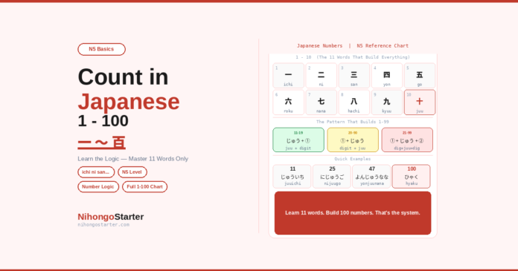Click 'The Pattern That Builds 1-99' label
The height and width of the screenshot is (271, 518).
pos(353,122)
